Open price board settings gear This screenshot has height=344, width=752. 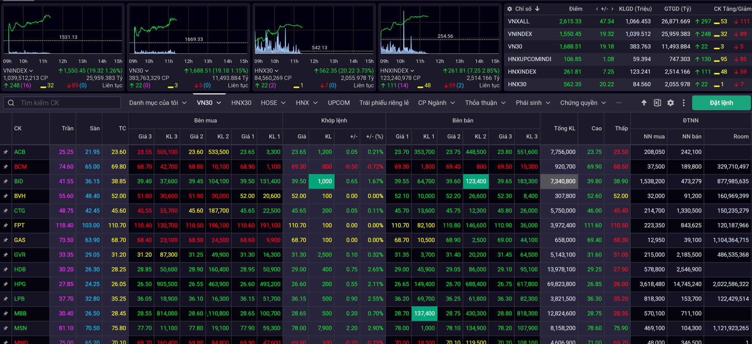[671, 103]
